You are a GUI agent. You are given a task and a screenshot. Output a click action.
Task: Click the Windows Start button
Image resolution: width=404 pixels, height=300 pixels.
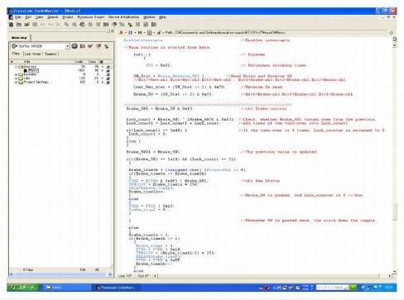pyautogui.click(x=23, y=288)
